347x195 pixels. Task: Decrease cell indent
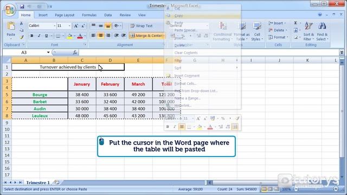pyautogui.click(x=116, y=36)
